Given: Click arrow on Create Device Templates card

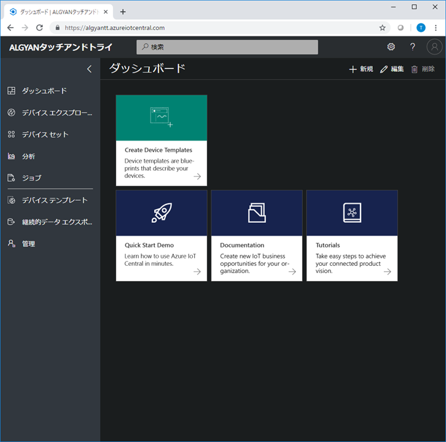Looking at the screenshot, I should (x=197, y=176).
